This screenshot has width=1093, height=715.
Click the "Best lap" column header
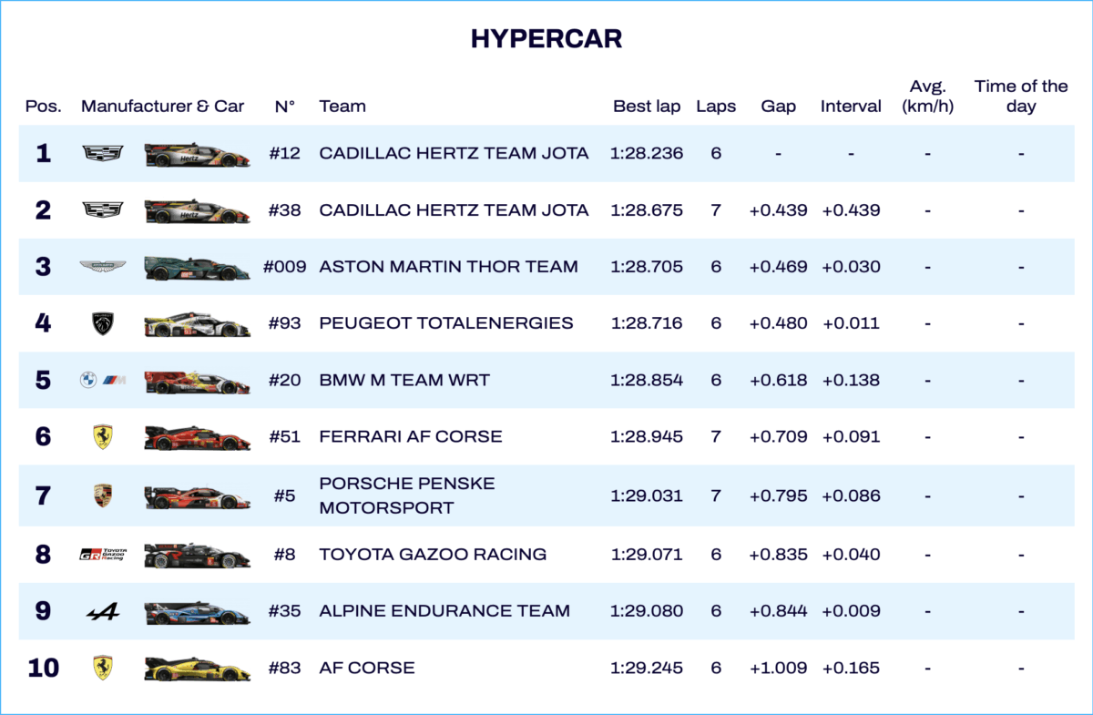647,107
